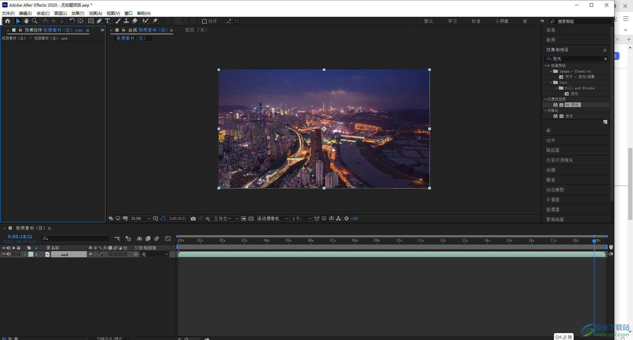Select the Eraser tool
The width and height of the screenshot is (633, 340).
click(x=135, y=21)
